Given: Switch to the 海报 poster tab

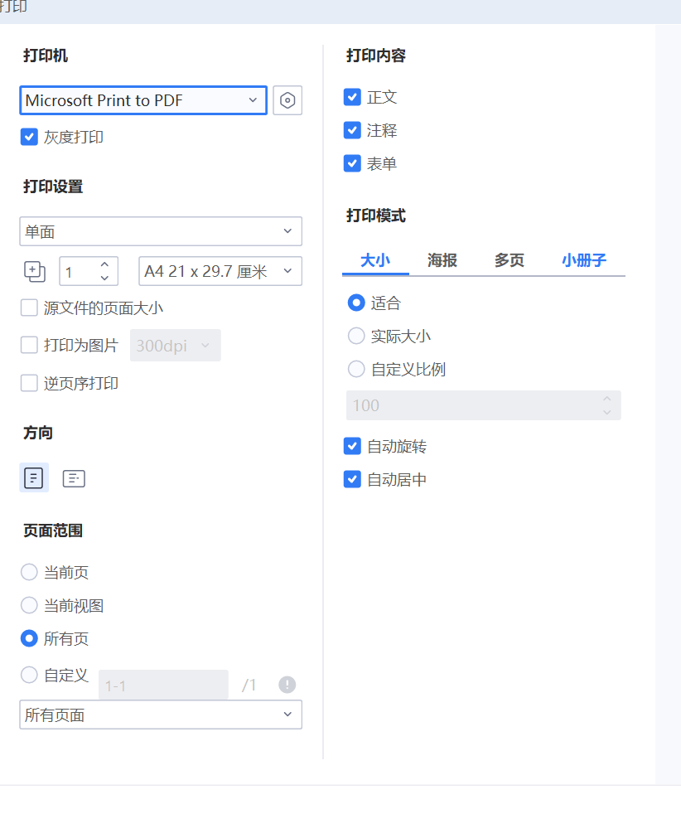Looking at the screenshot, I should point(443,259).
